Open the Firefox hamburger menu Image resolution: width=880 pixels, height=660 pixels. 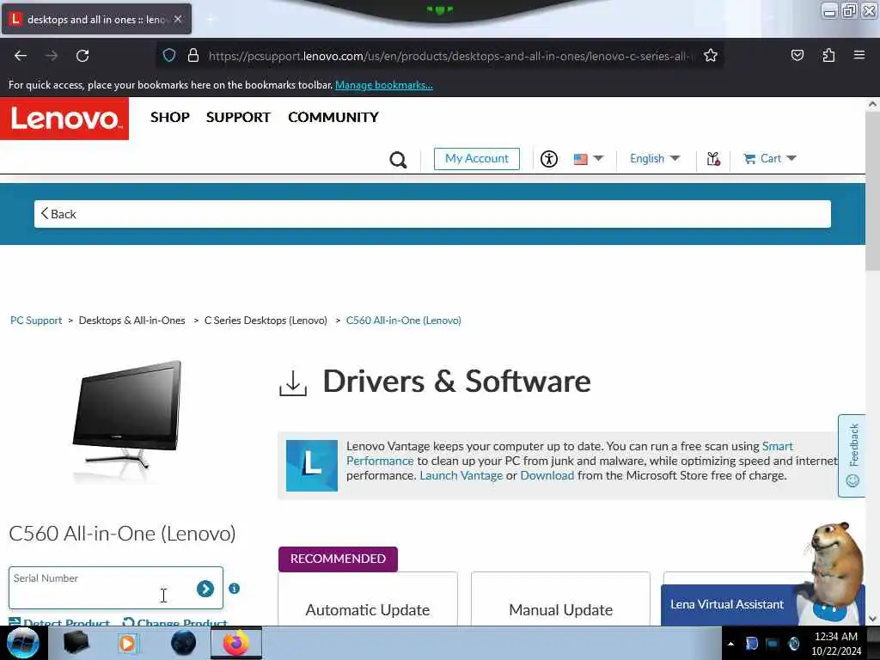859,55
